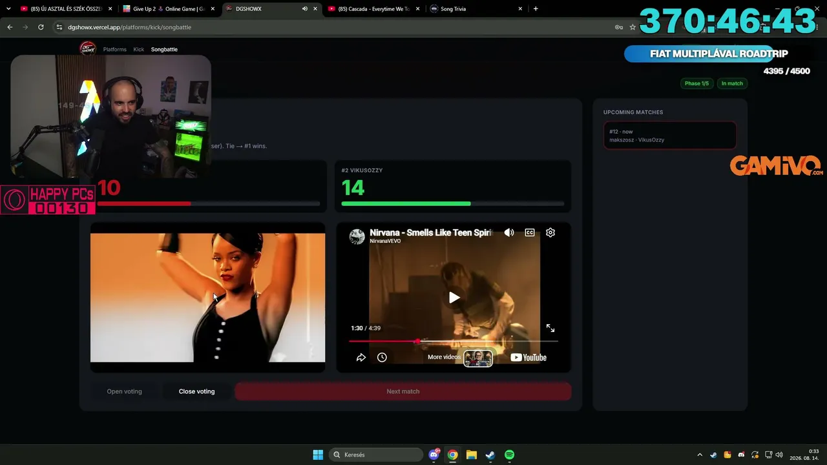Image resolution: width=827 pixels, height=465 pixels.
Task: Open the volume tray icon
Action: pyautogui.click(x=779, y=455)
